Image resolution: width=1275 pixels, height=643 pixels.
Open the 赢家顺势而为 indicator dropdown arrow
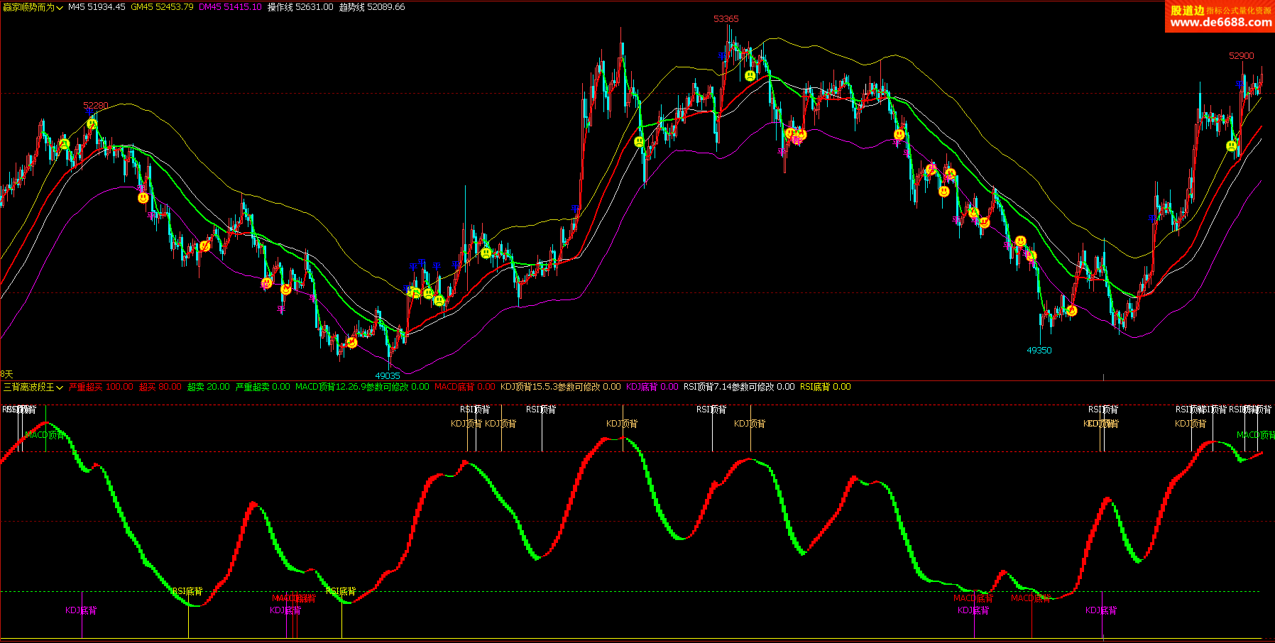click(60, 8)
